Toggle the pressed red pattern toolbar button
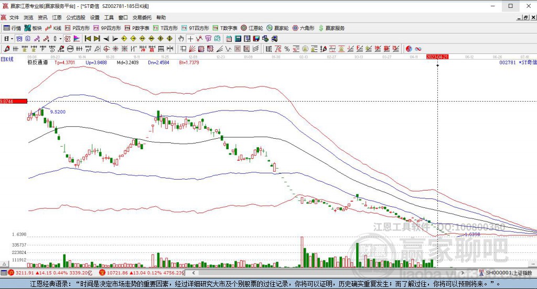 (68, 39)
